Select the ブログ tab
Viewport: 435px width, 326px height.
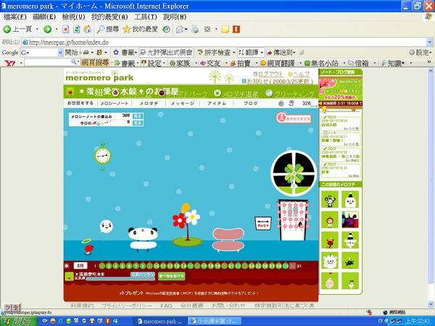tap(251, 103)
